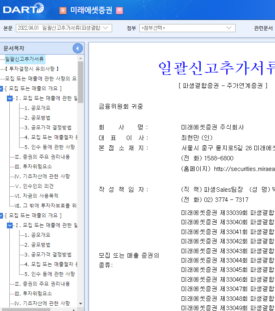
Task: Open second 2. 공모방법 tree item
Action: pos(37,245)
